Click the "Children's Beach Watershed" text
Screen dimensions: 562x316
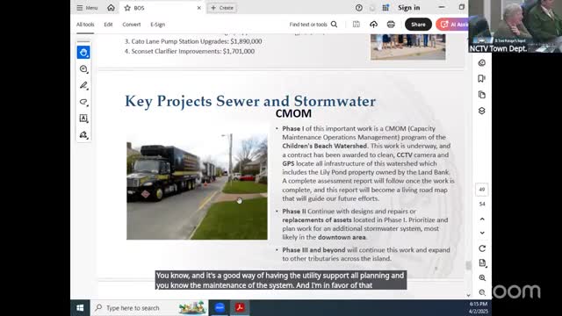(324, 146)
